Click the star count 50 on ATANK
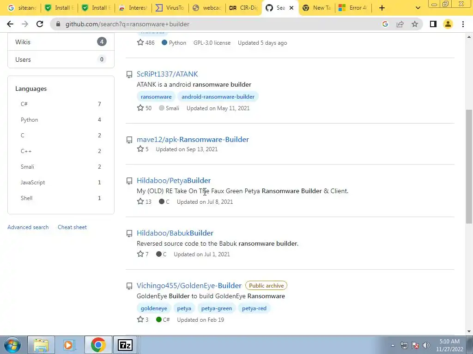Viewport: 473px width, 354px height. point(145,108)
